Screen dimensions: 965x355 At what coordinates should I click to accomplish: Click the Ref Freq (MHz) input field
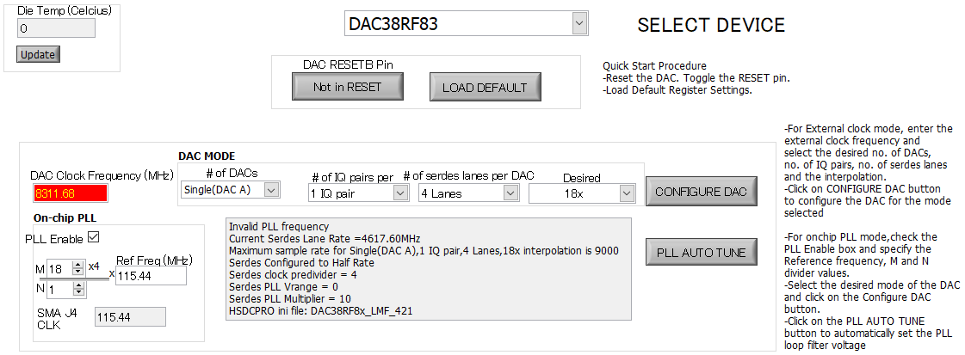point(151,276)
